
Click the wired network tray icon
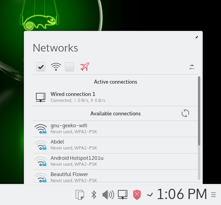tap(123, 195)
